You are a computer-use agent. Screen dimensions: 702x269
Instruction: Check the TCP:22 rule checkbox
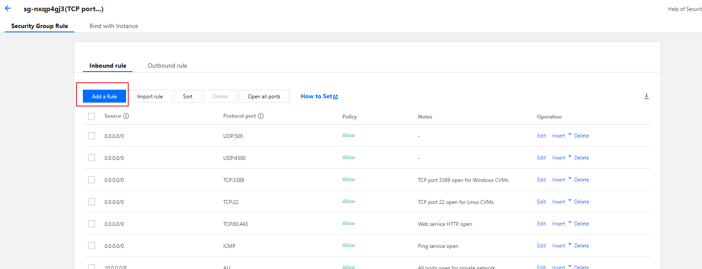pos(92,202)
